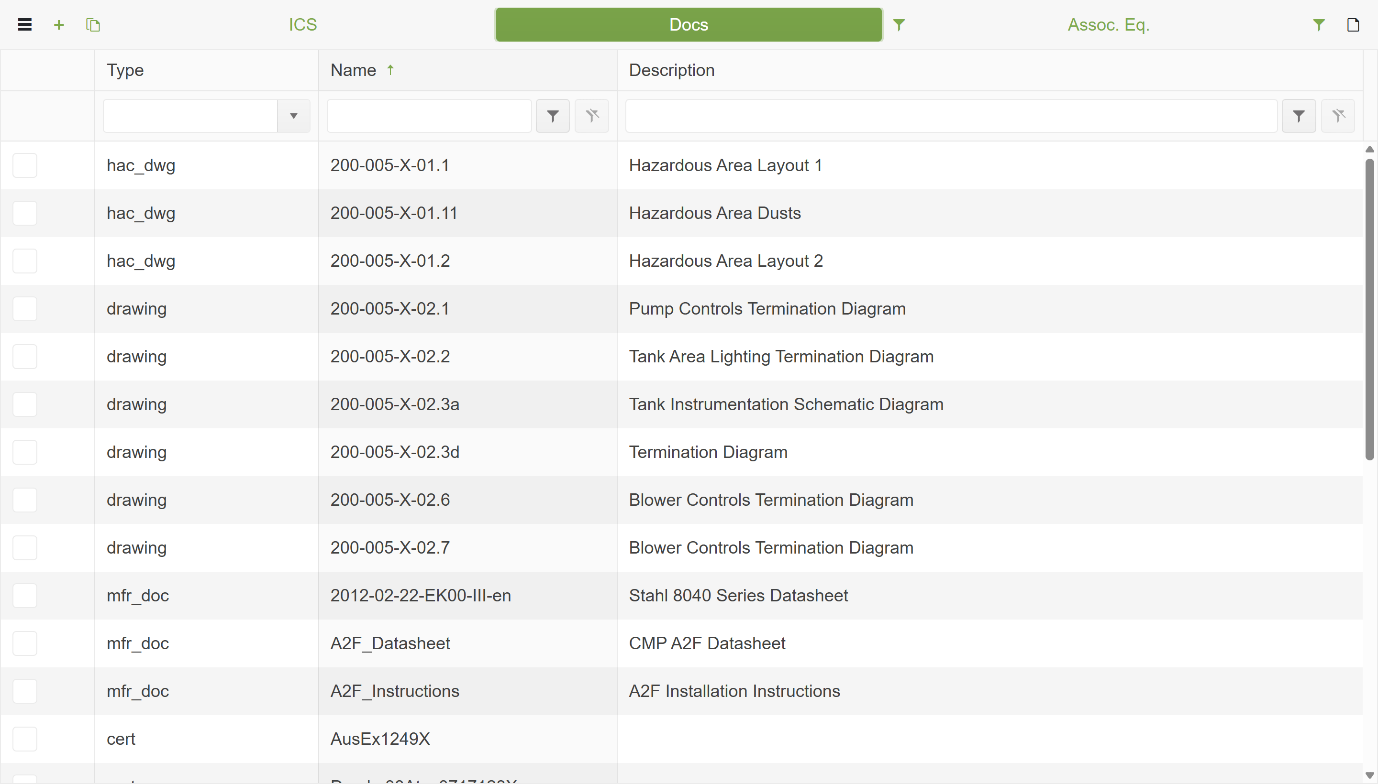The height and width of the screenshot is (784, 1378).
Task: Add a new document with plus icon
Action: 59,25
